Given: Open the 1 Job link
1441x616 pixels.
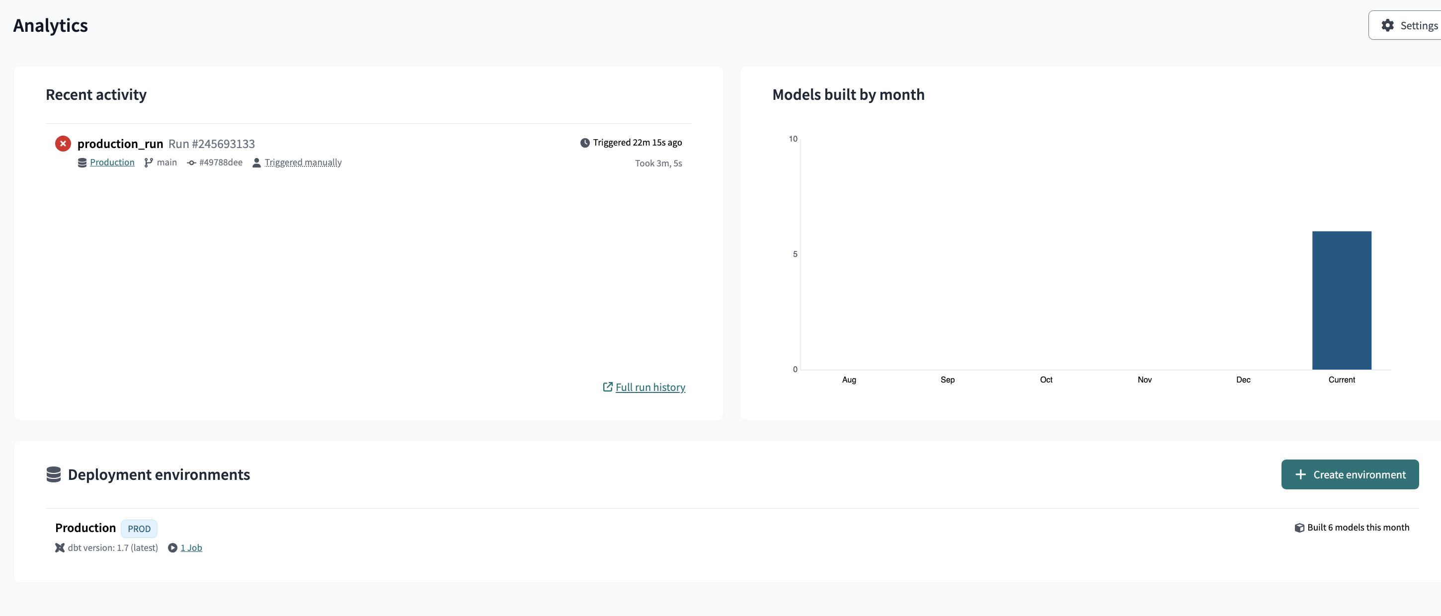Looking at the screenshot, I should click(191, 548).
